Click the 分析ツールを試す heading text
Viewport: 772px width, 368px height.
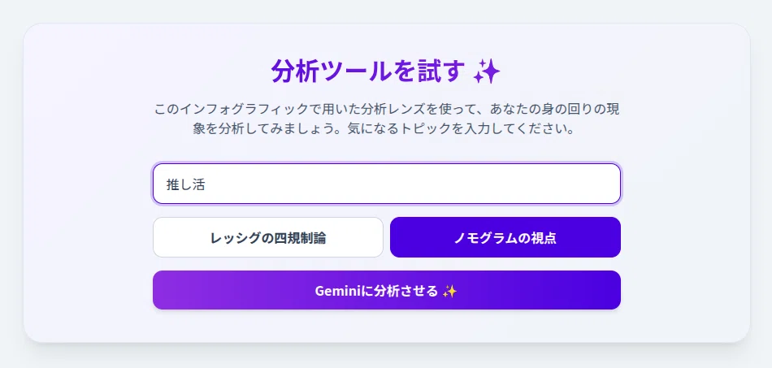pos(368,71)
